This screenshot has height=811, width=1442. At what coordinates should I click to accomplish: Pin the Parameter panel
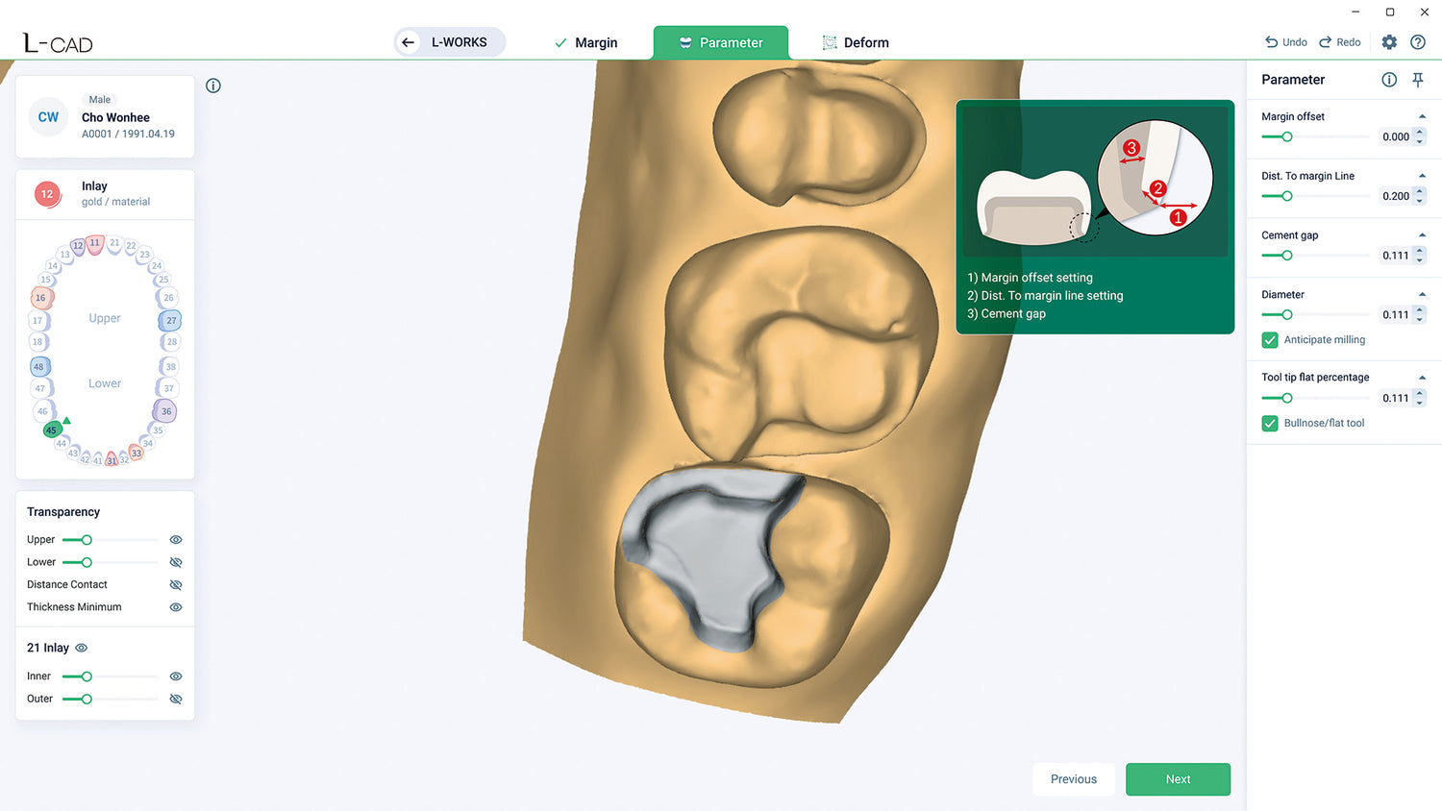point(1418,80)
